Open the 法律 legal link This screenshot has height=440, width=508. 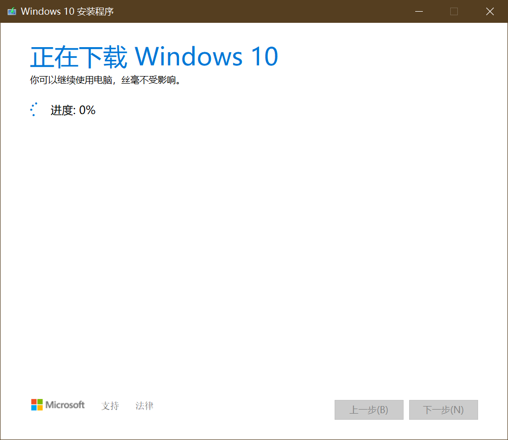tap(144, 406)
